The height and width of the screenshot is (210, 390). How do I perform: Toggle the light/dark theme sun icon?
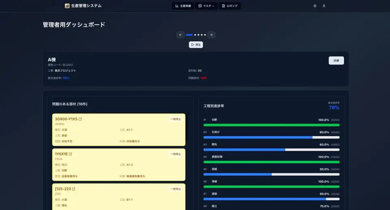tap(315, 6)
